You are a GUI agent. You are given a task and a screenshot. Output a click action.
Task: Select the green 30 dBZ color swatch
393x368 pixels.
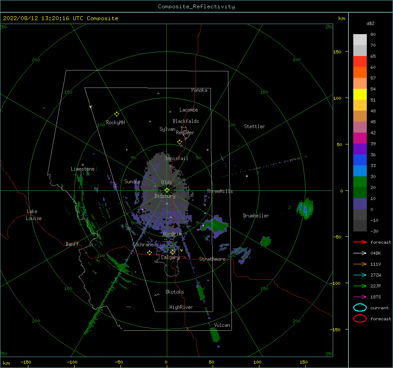360,182
